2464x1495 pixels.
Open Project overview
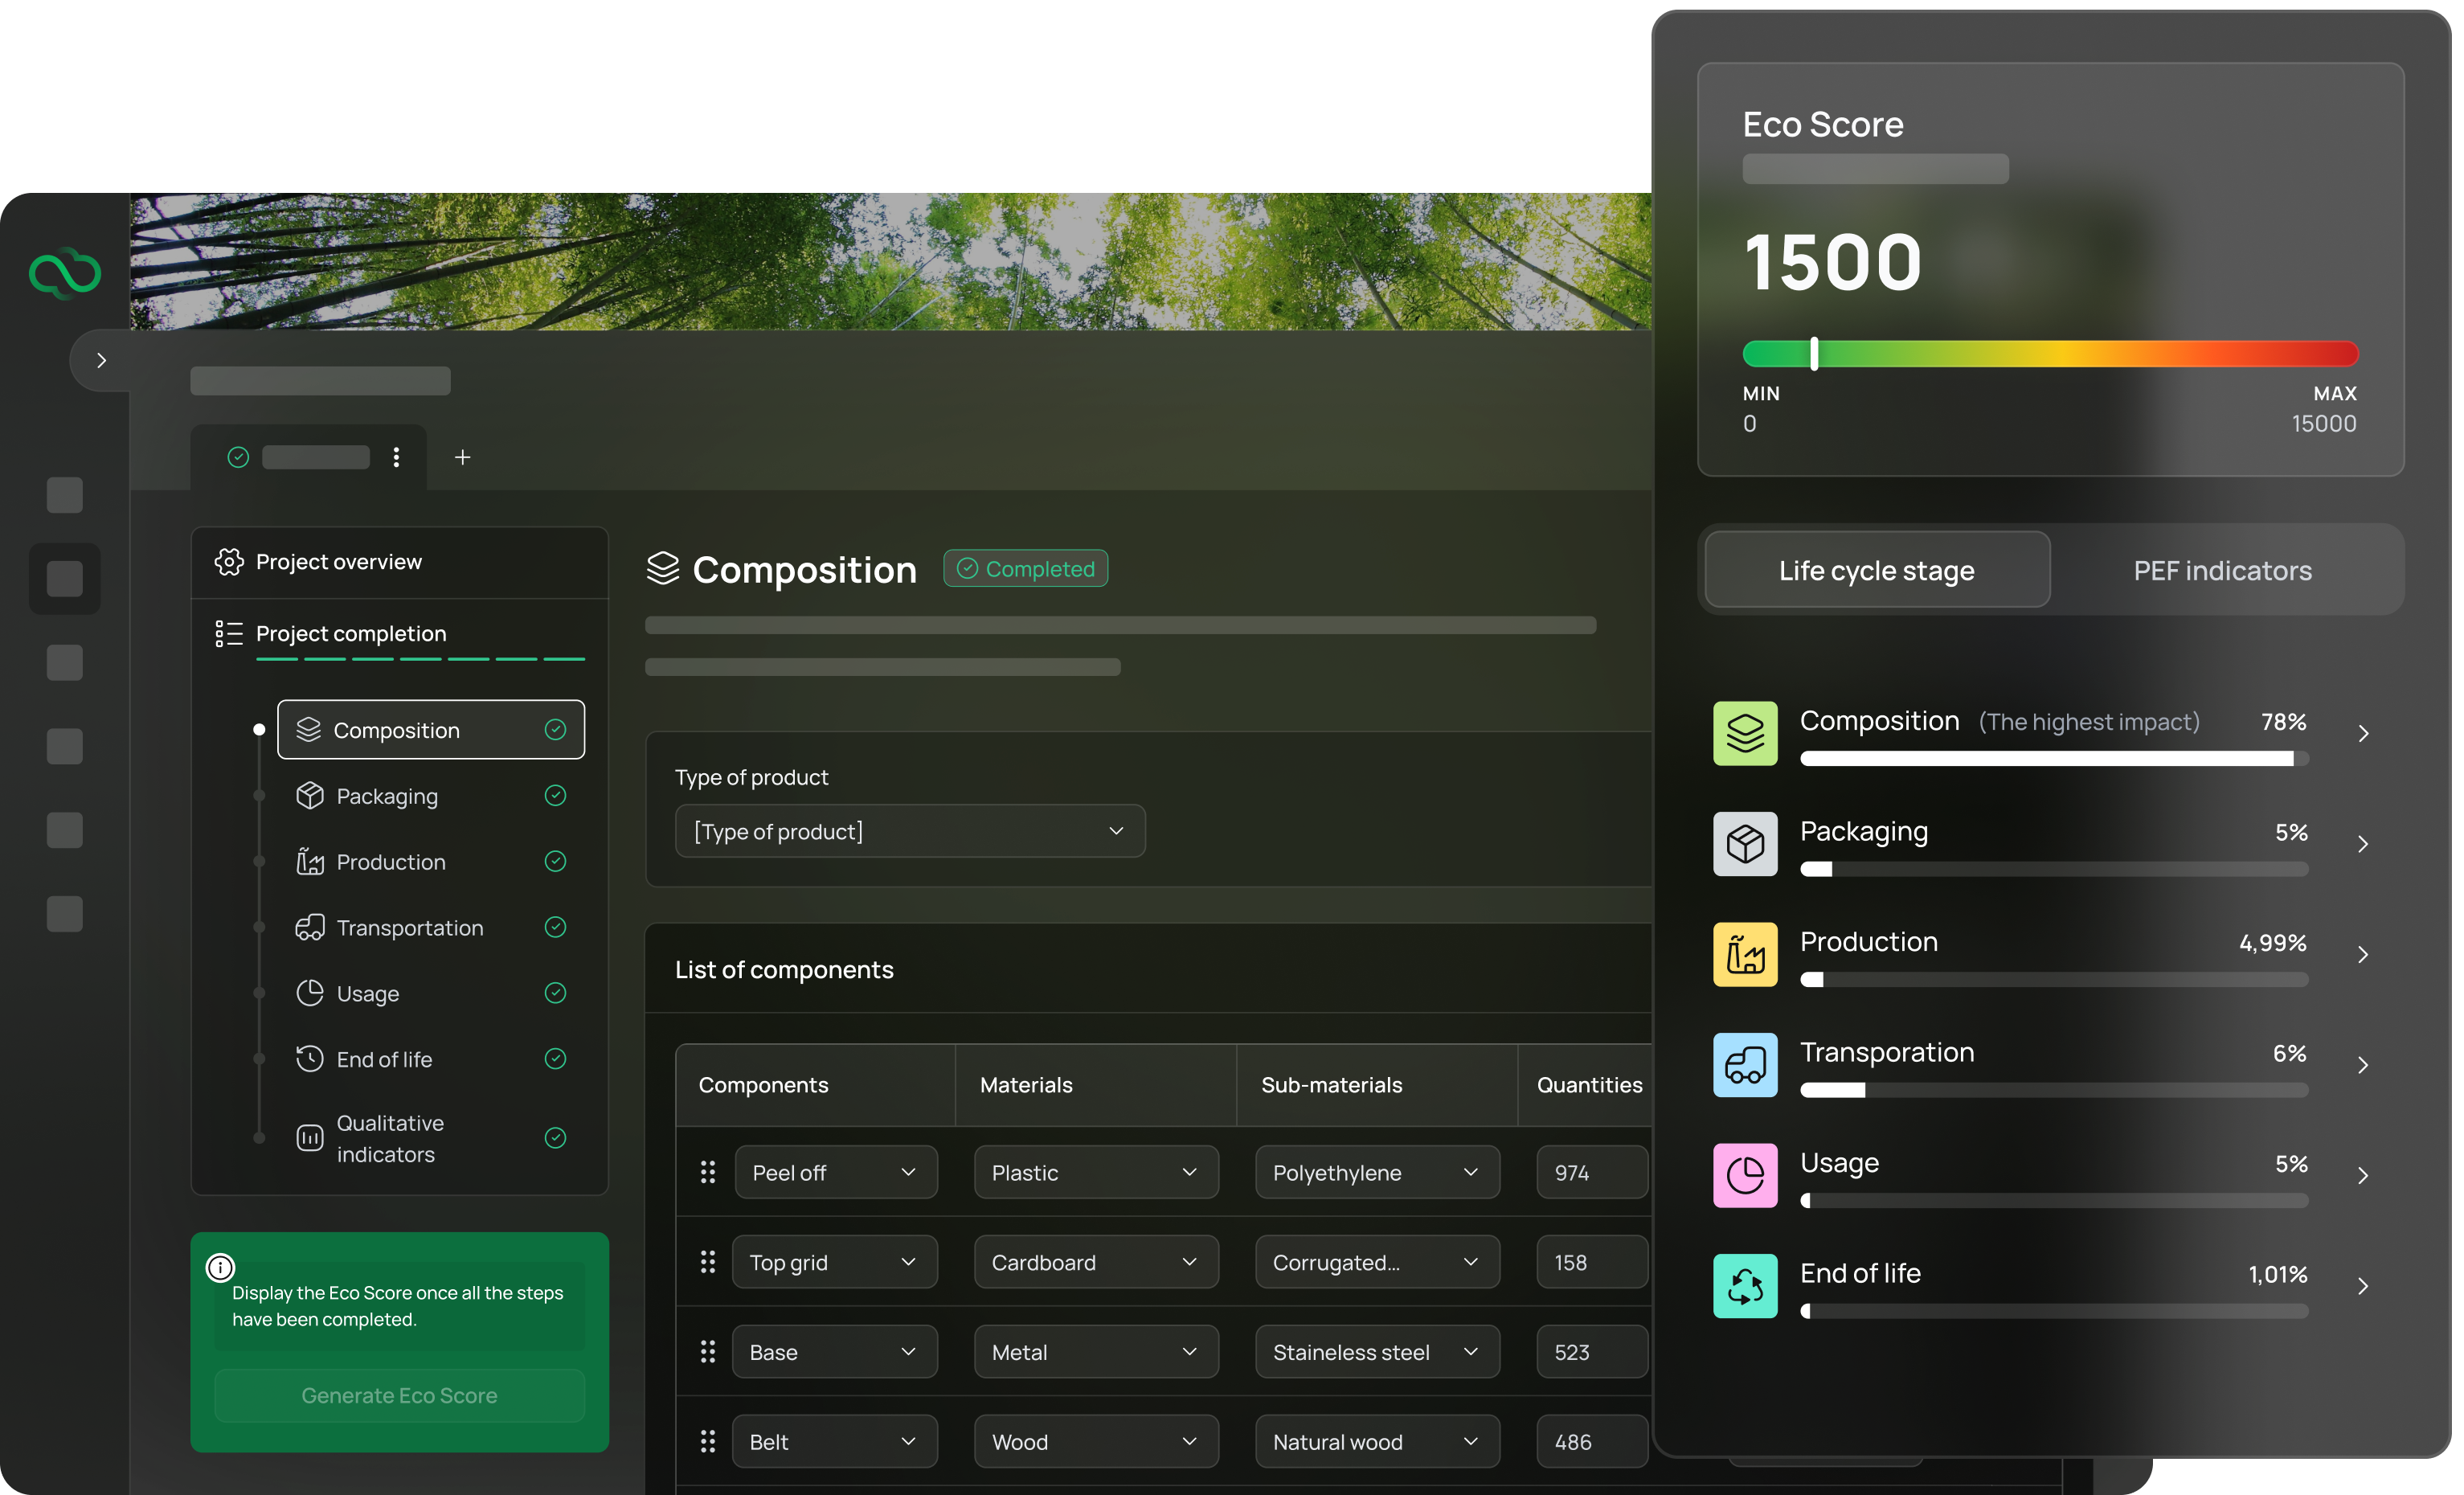pyautogui.click(x=400, y=562)
